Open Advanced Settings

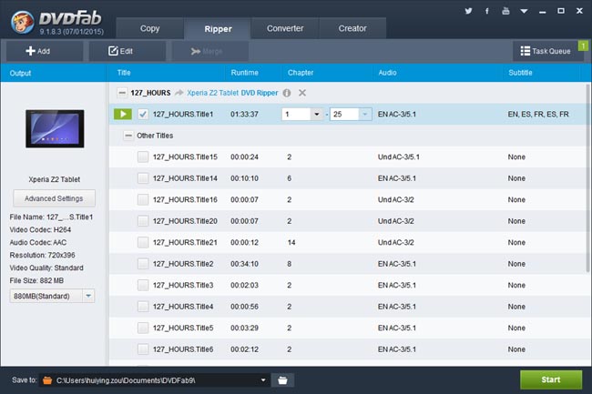coord(54,198)
